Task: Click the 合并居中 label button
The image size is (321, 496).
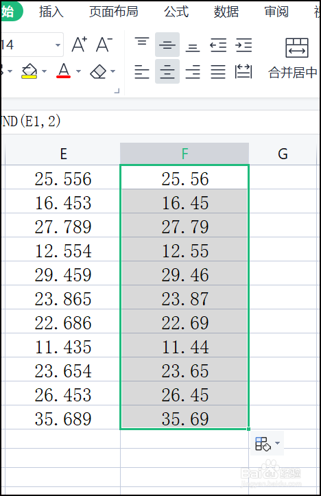Action: pos(293,73)
